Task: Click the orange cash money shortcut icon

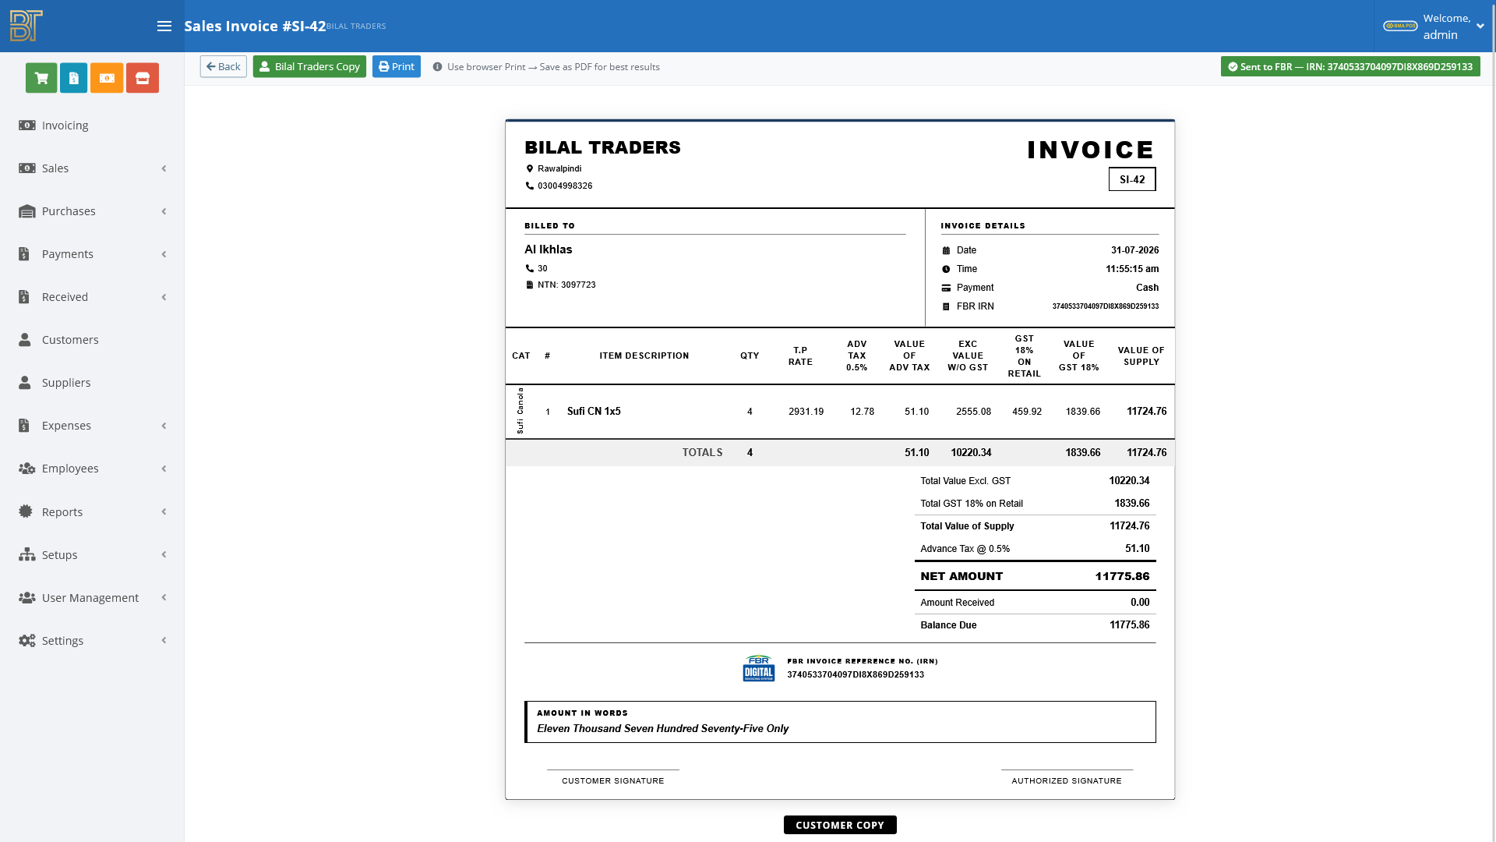Action: [107, 78]
